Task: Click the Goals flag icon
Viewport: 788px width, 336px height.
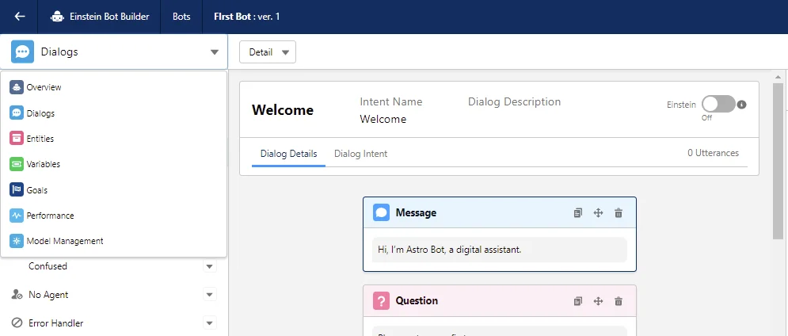Action: pyautogui.click(x=17, y=189)
